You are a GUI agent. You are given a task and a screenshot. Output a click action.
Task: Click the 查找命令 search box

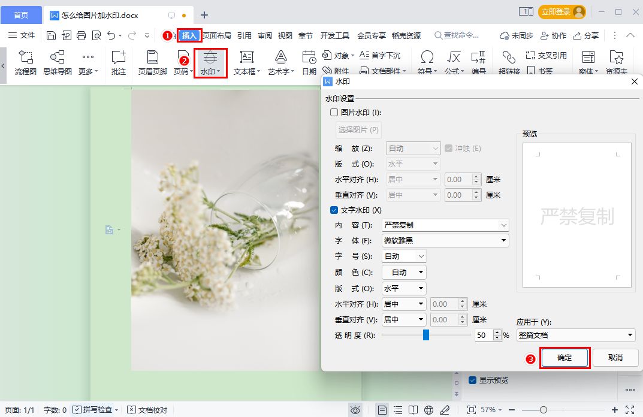pyautogui.click(x=457, y=36)
